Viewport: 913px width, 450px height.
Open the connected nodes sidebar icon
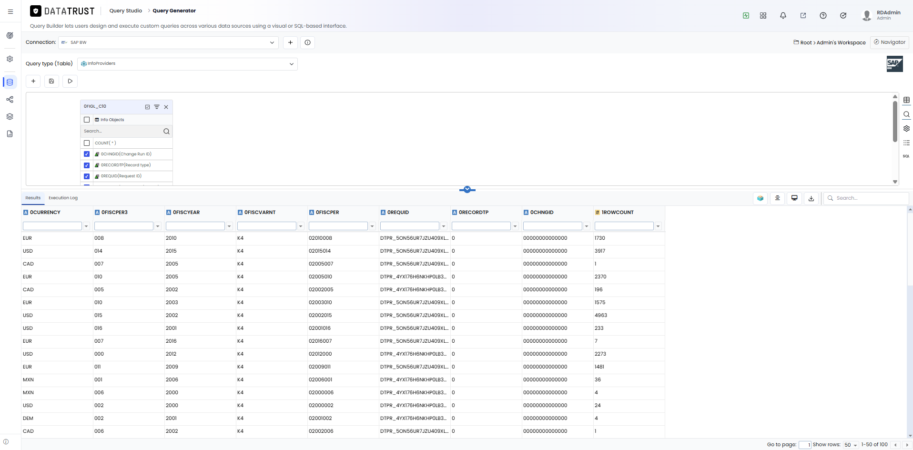(10, 99)
